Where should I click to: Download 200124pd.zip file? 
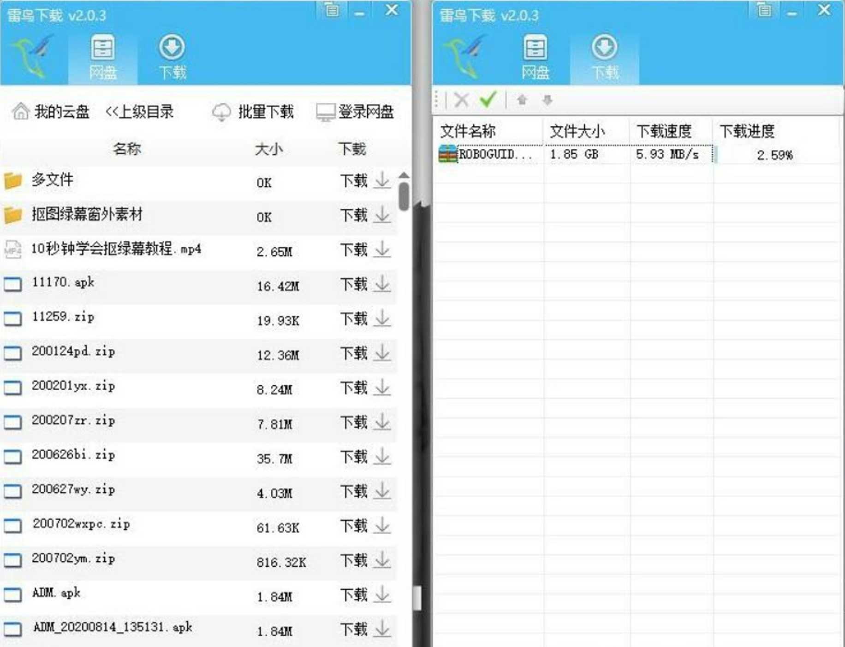pos(365,353)
